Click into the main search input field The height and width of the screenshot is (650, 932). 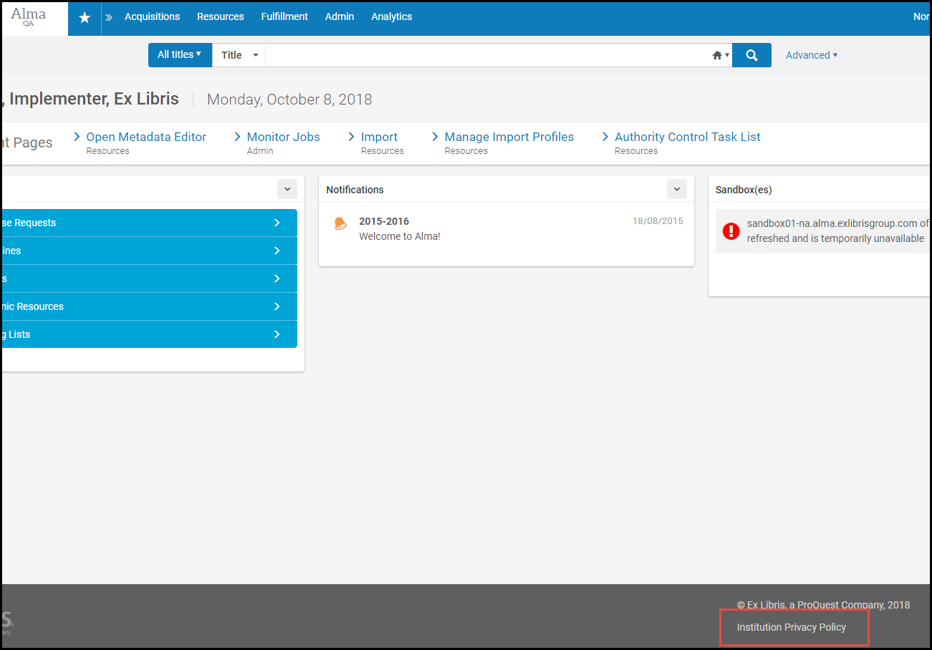pyautogui.click(x=487, y=55)
